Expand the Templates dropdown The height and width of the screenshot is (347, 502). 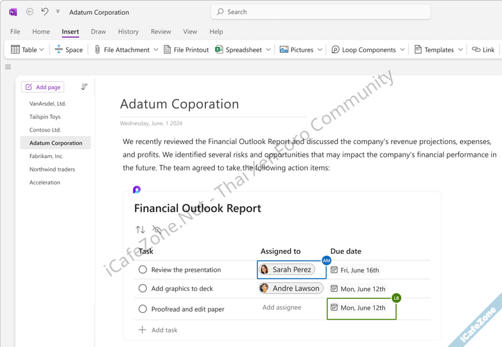[459, 49]
